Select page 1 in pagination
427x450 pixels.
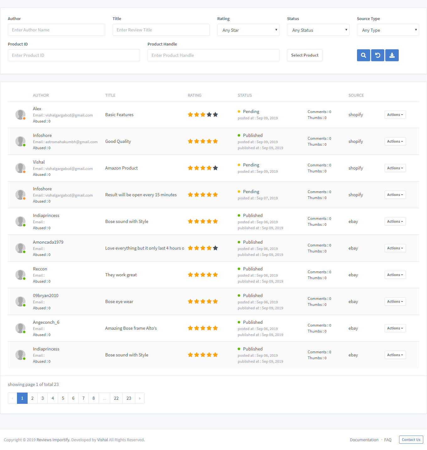click(x=22, y=398)
